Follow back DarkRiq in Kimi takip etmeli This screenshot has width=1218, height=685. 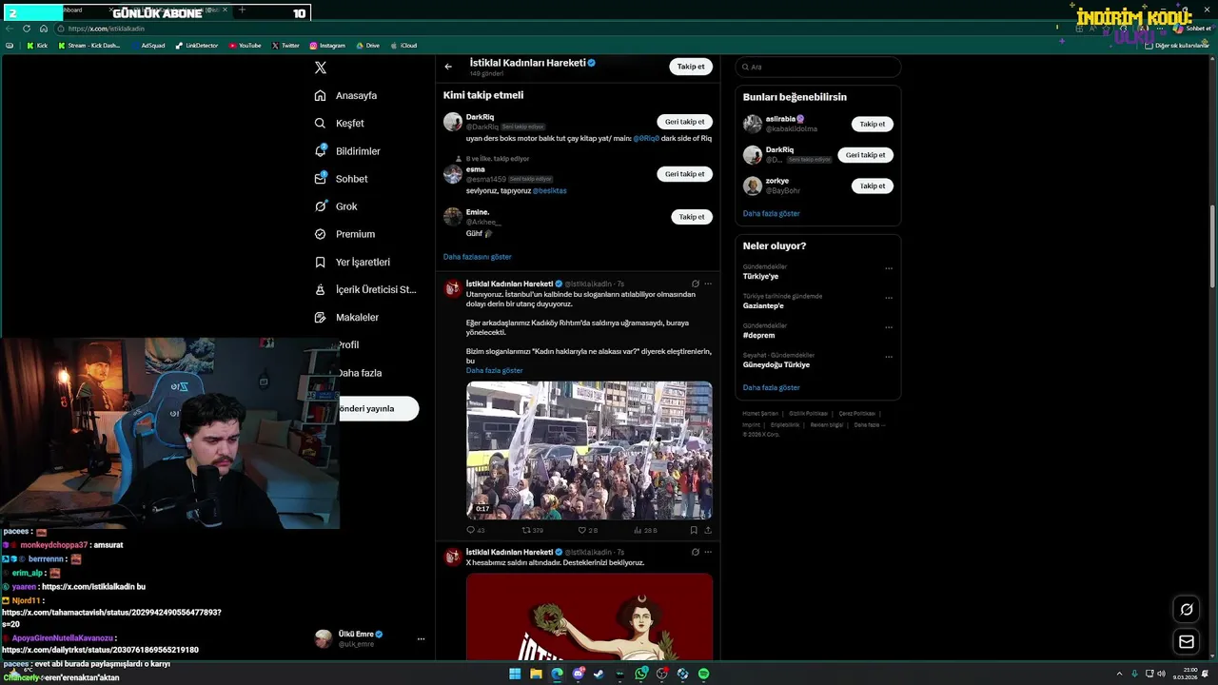tap(684, 122)
